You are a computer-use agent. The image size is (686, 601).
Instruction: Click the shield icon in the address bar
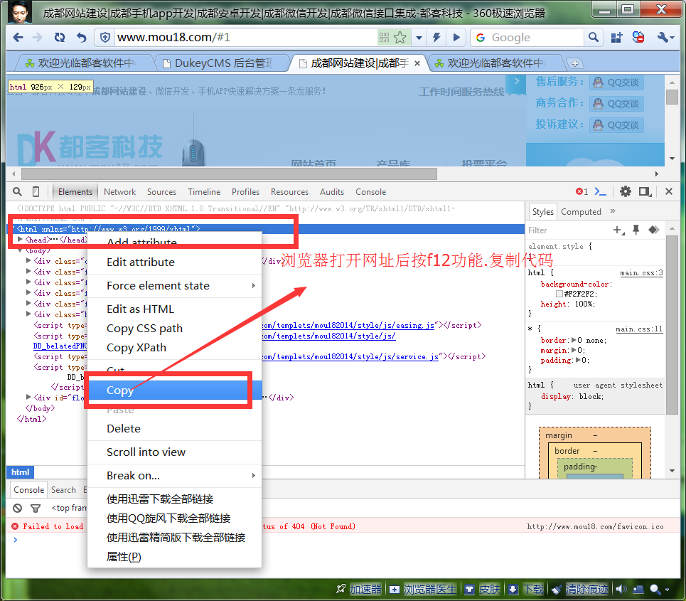coord(105,38)
